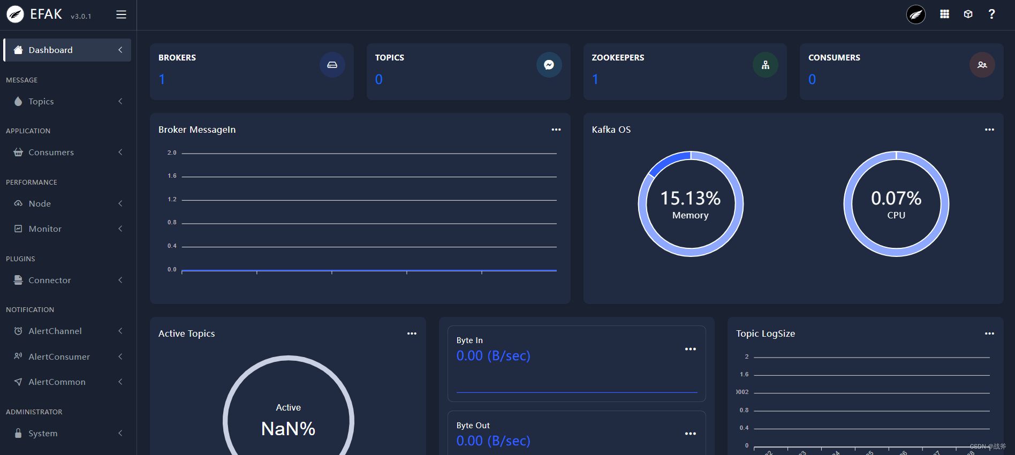
Task: Click the Consumers count value
Action: tap(812, 79)
